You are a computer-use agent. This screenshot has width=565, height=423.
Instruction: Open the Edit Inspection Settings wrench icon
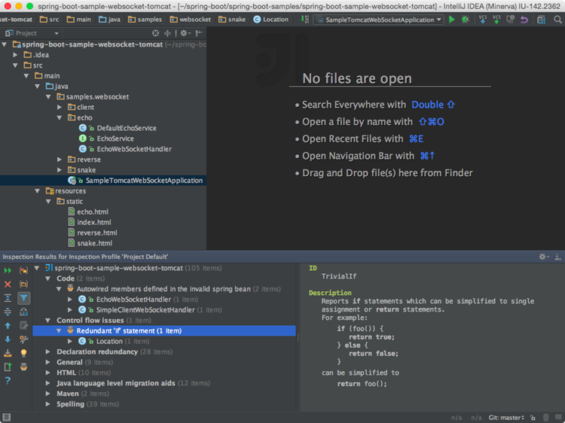23,339
